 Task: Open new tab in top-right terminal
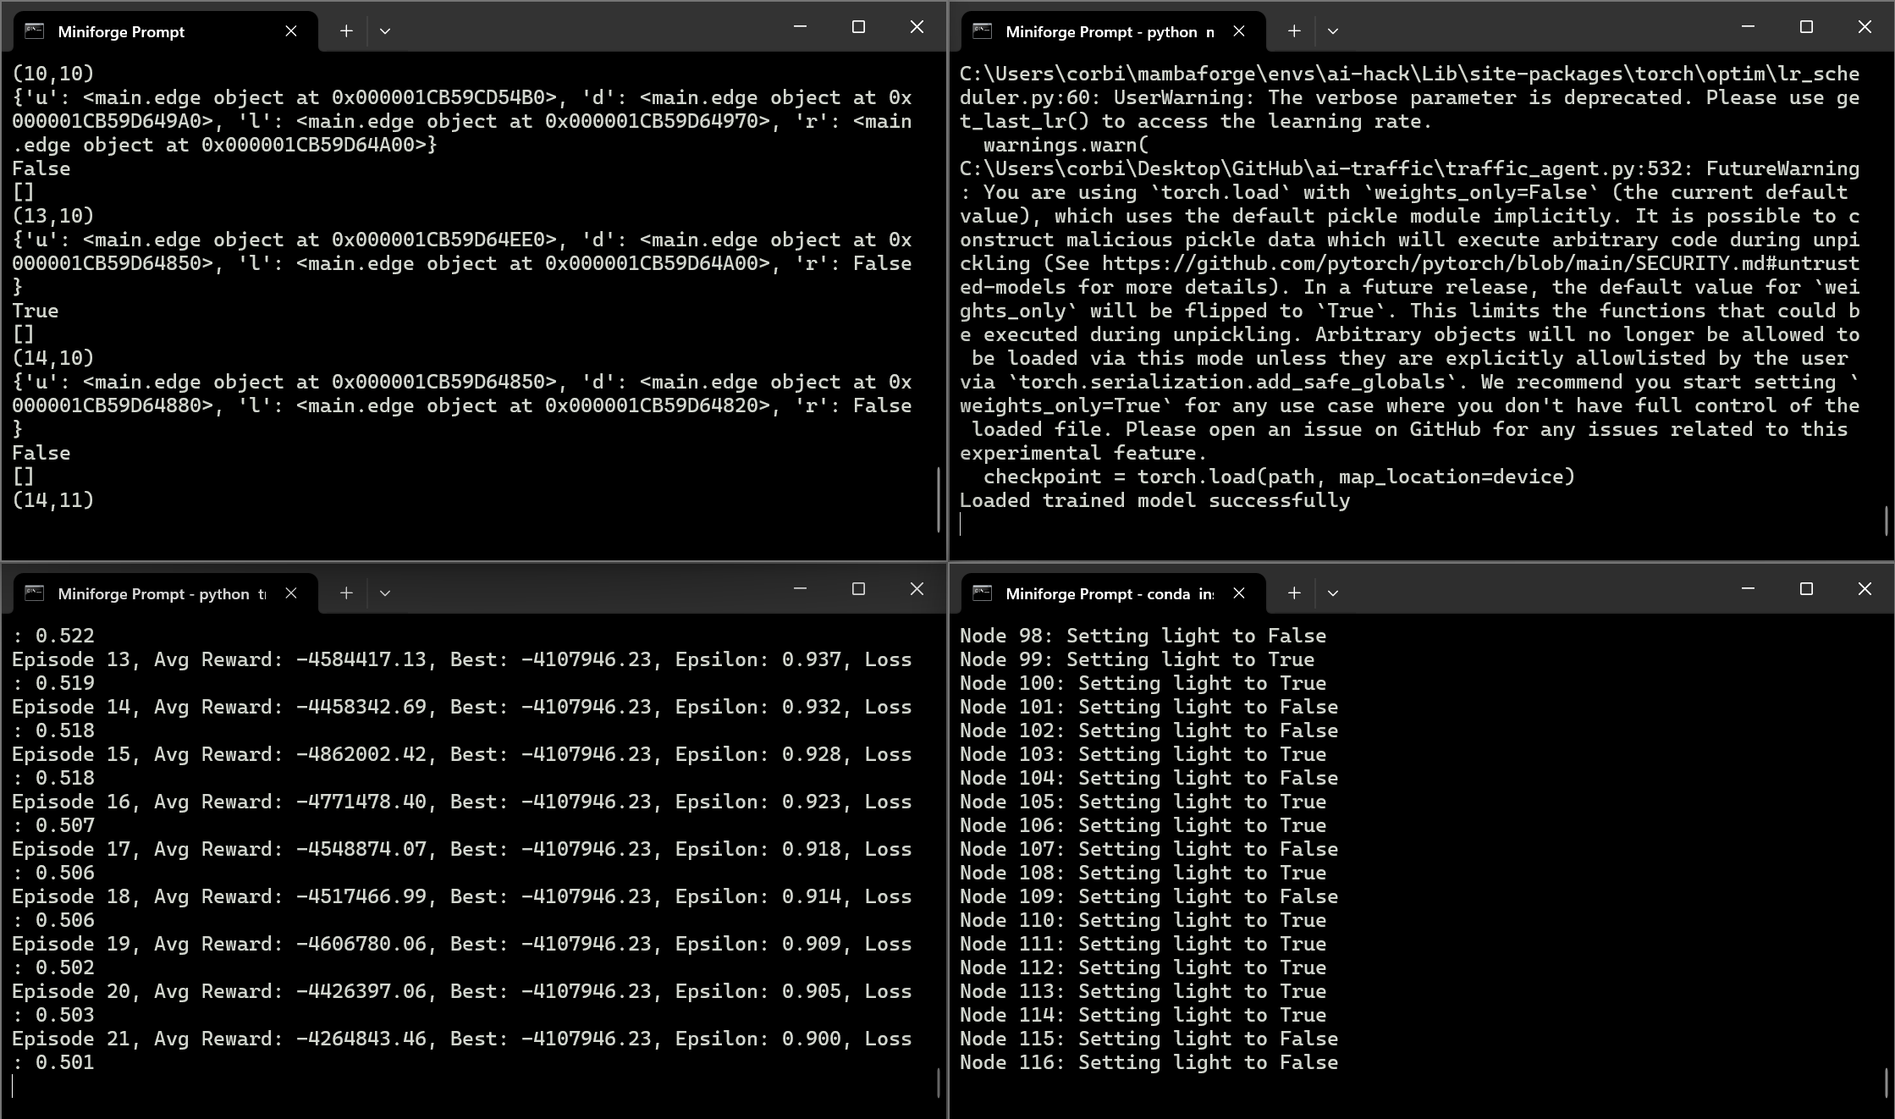1294,31
